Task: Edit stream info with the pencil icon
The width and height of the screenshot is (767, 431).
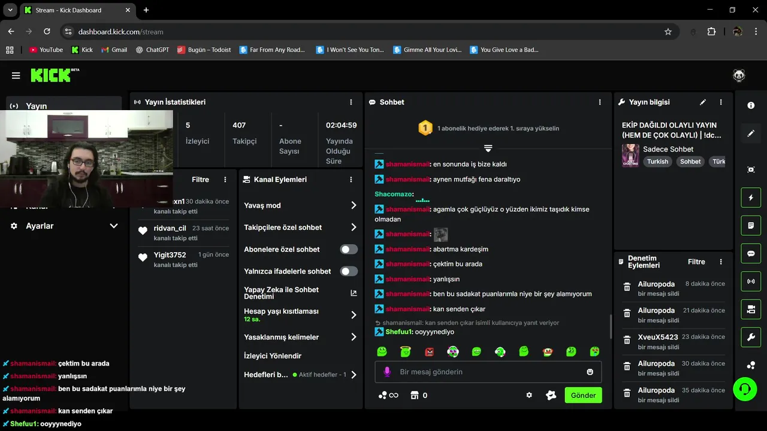Action: click(703, 102)
